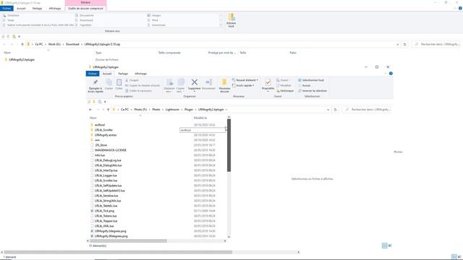The width and height of the screenshot is (463, 260).
Task: Open the quick access toolbar dropdown in front window
Action: pyautogui.click(x=105, y=102)
